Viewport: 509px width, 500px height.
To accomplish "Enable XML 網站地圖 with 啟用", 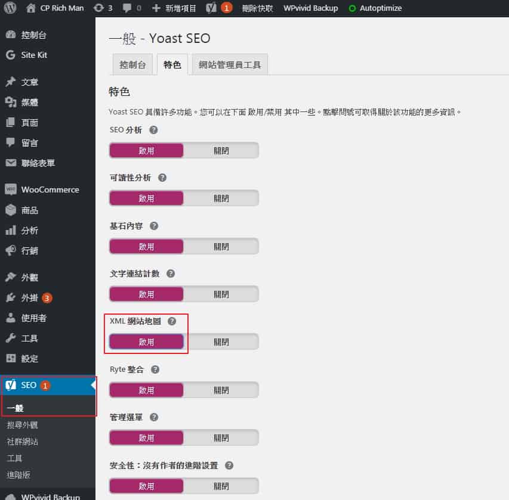I will point(146,341).
